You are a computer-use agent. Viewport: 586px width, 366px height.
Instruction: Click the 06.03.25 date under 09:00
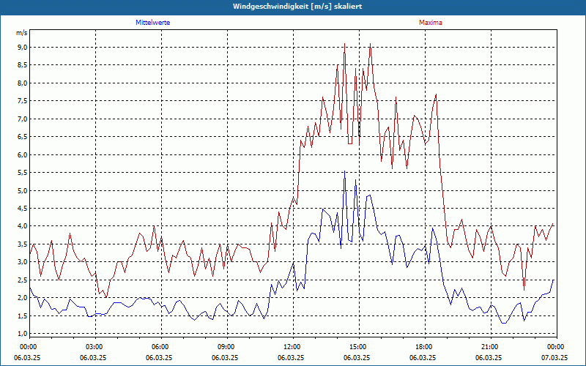tap(225, 357)
